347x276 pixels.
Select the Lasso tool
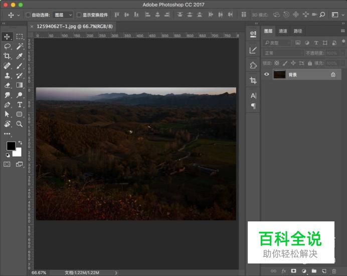8,46
